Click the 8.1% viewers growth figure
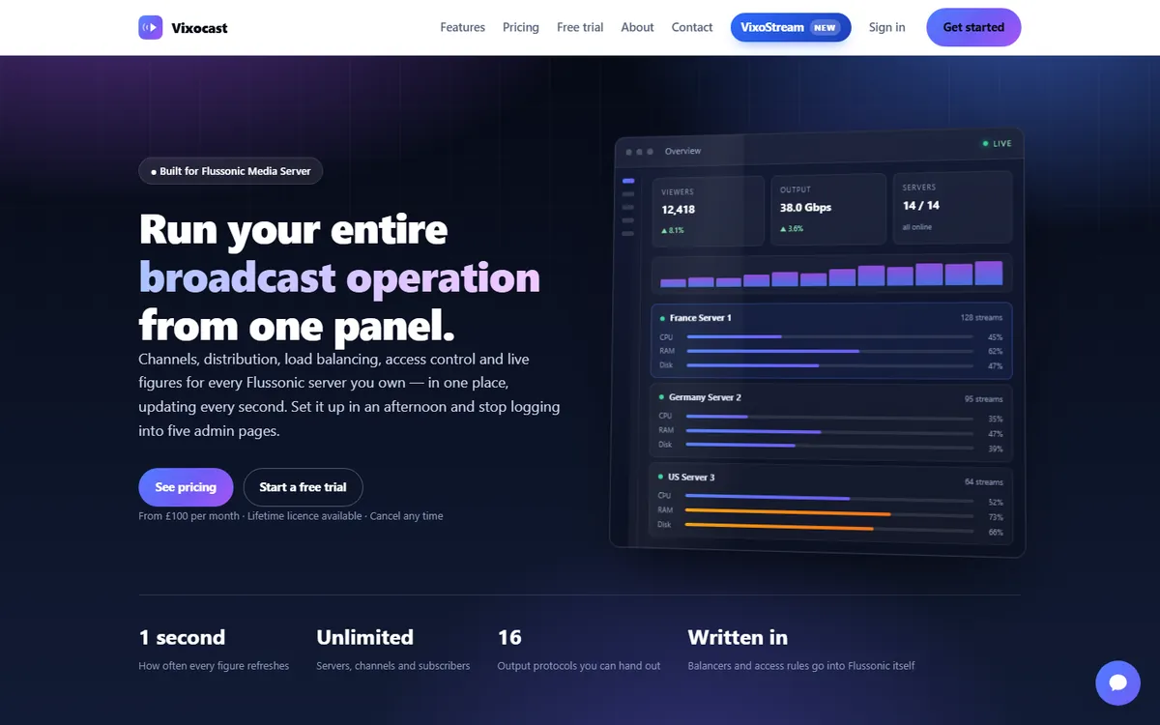 [672, 231]
